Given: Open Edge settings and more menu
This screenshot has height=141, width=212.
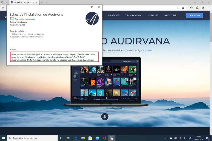Looking at the screenshot, I should click(209, 8).
